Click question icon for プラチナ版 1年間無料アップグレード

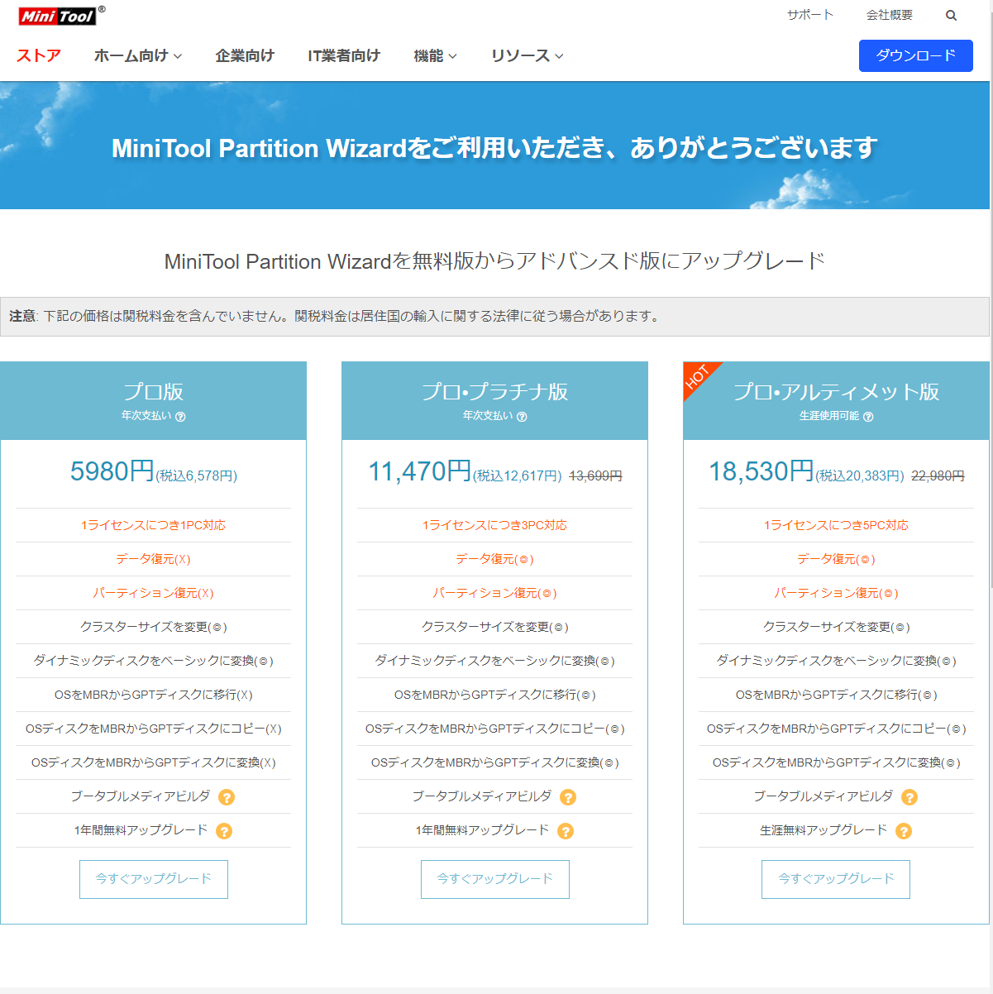pyautogui.click(x=566, y=831)
